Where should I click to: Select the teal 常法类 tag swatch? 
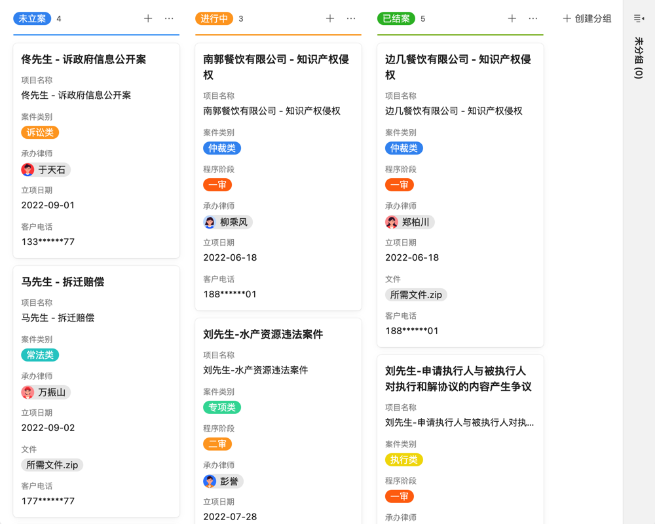coord(40,355)
